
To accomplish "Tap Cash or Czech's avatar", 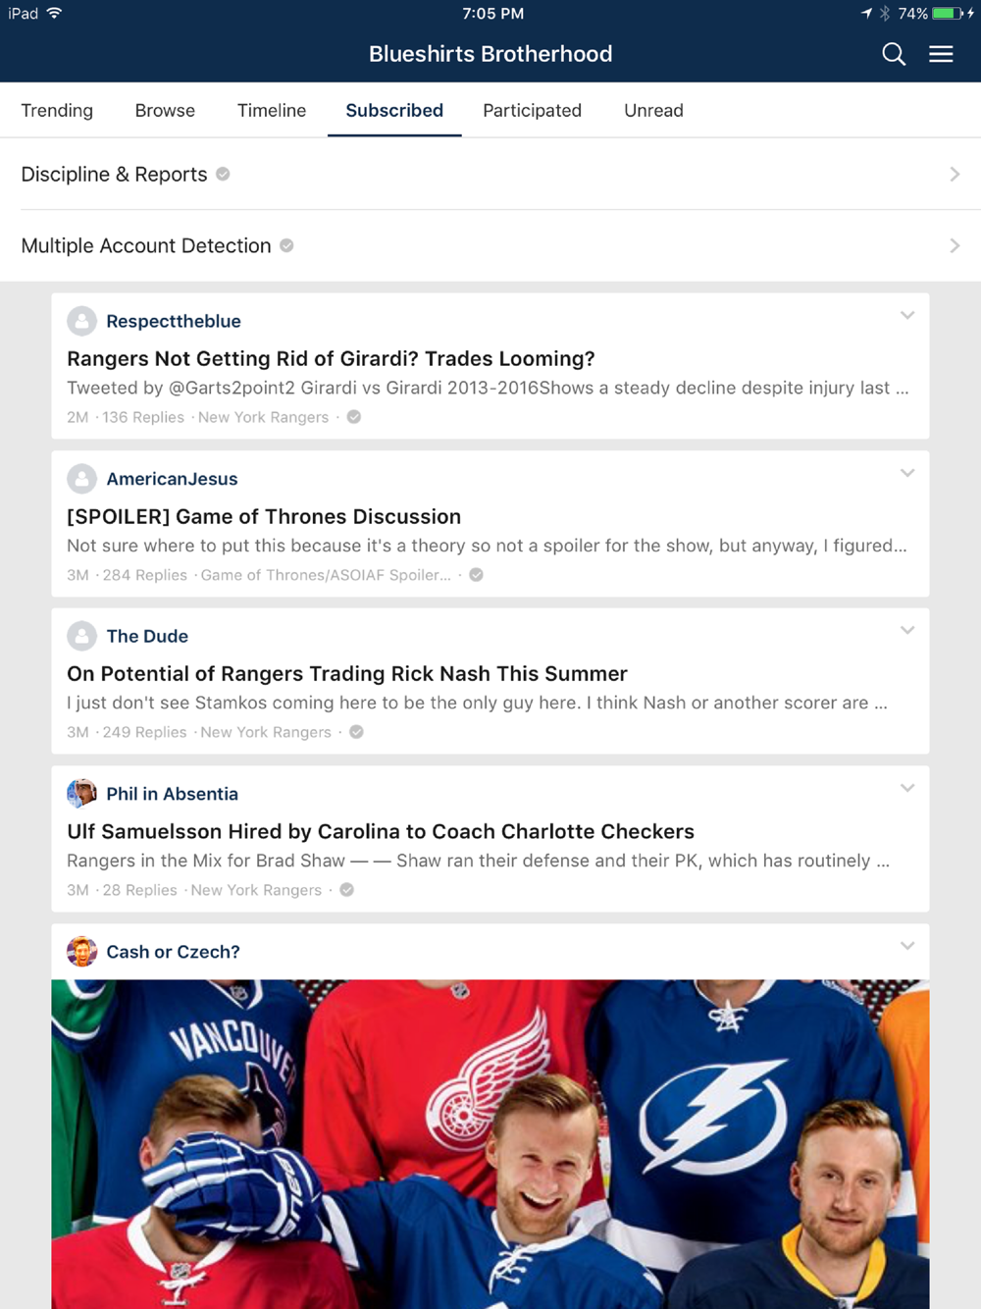I will tap(81, 951).
